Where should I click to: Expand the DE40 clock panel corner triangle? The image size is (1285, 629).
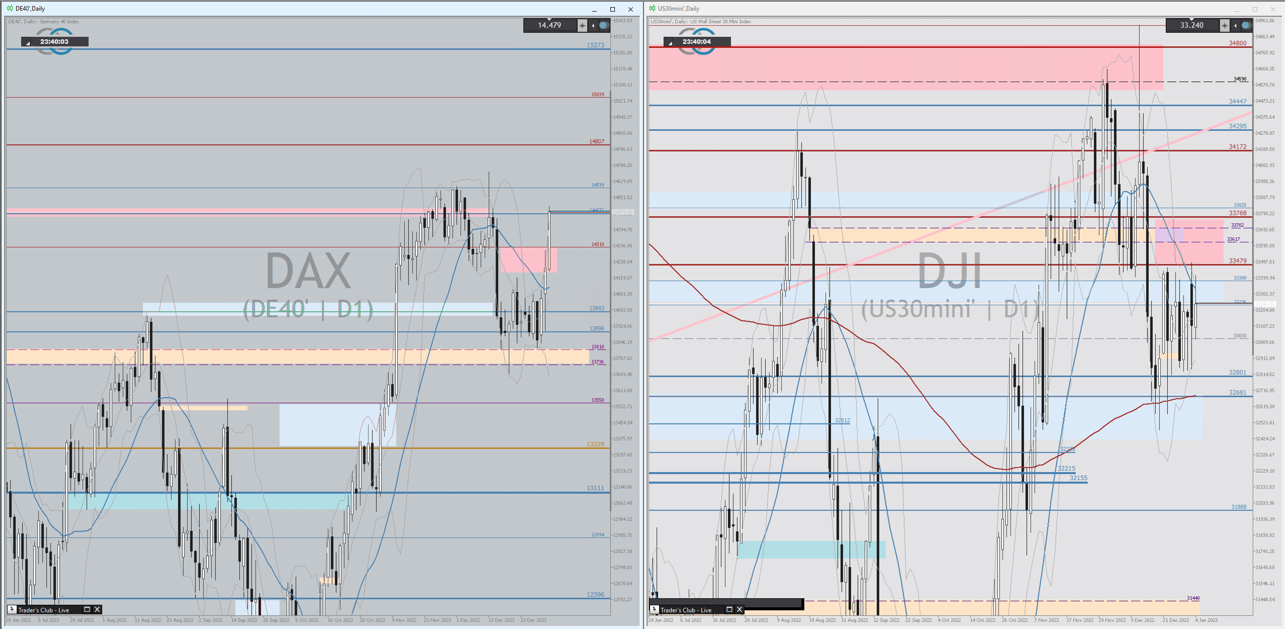click(x=28, y=43)
